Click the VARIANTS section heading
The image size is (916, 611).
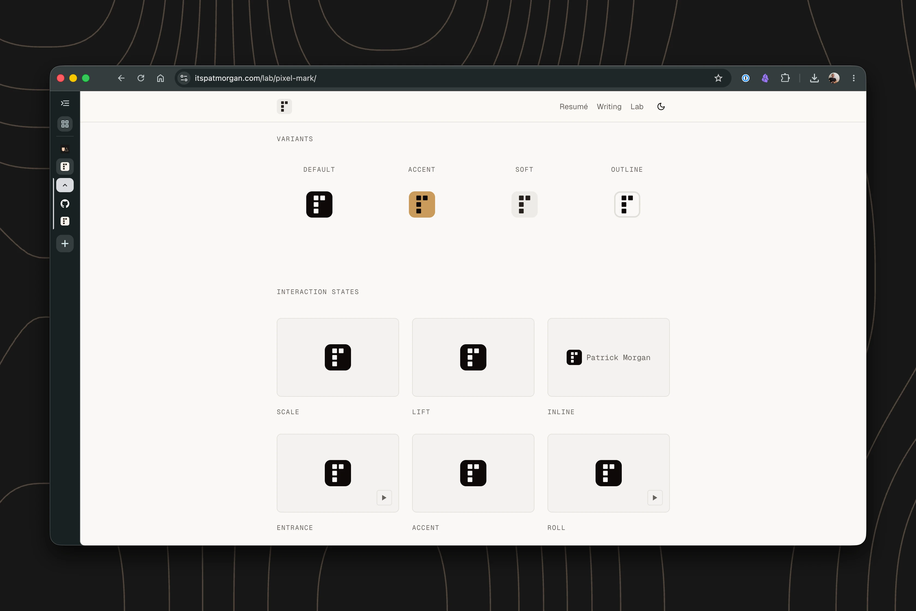coord(295,139)
